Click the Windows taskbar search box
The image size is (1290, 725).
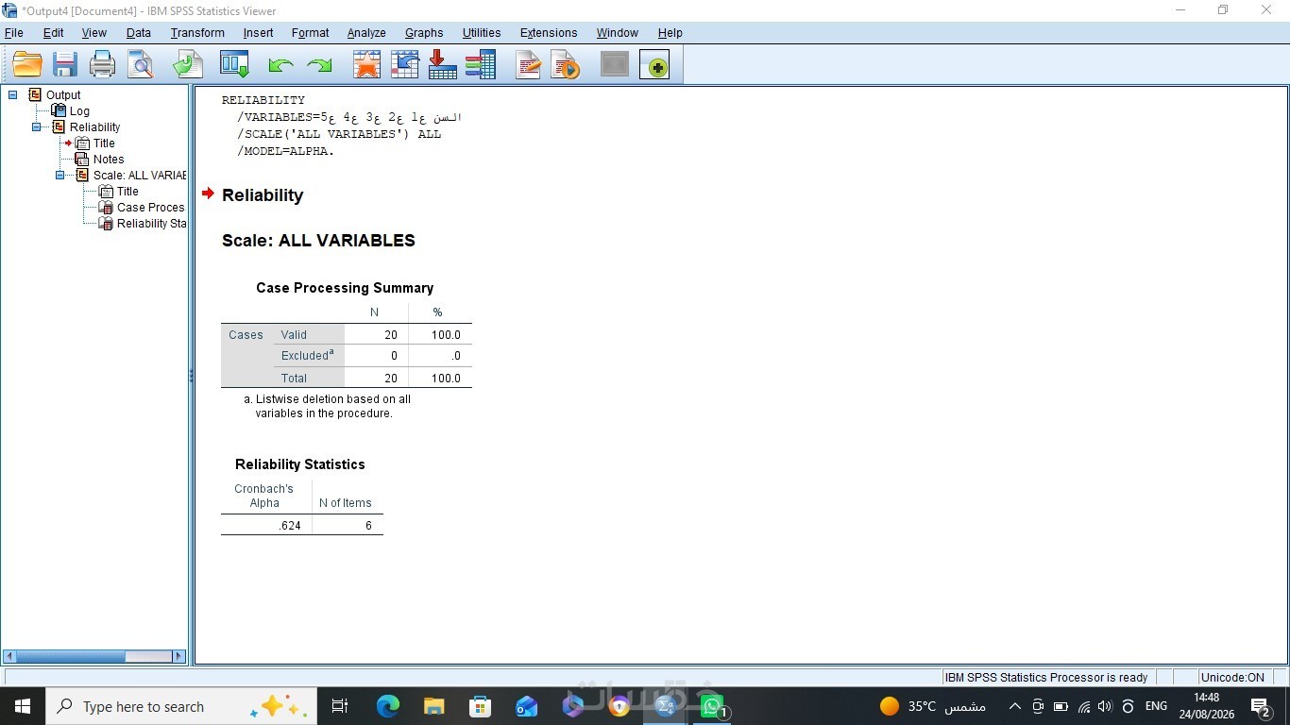pyautogui.click(x=181, y=706)
